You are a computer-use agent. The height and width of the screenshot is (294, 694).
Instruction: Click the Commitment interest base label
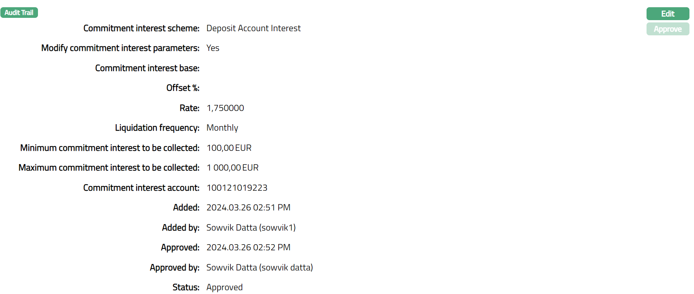[x=147, y=68]
